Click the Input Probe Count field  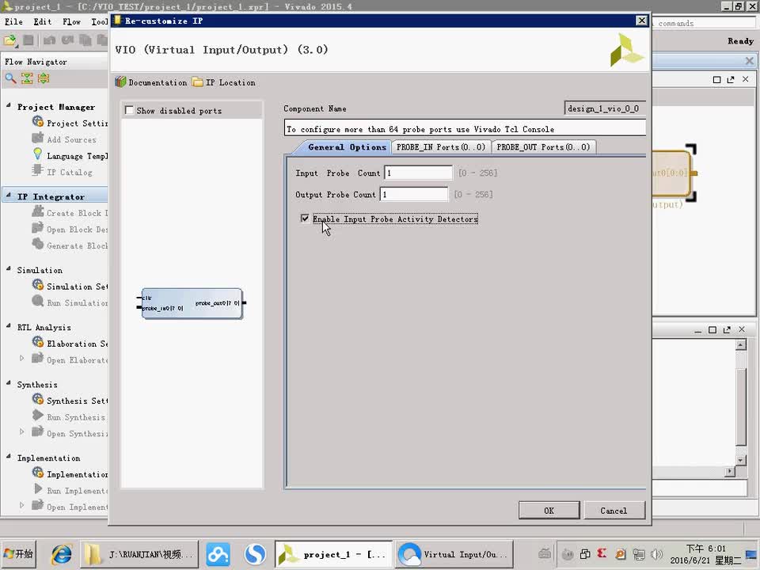[418, 173]
